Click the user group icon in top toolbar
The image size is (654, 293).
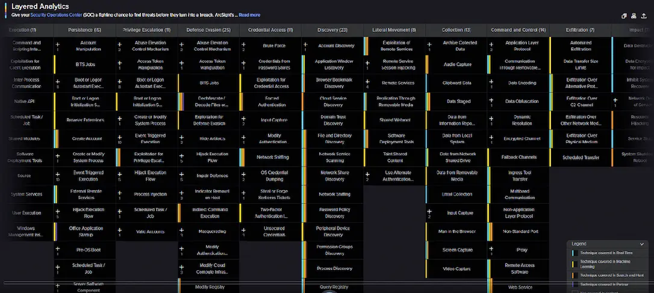(633, 16)
